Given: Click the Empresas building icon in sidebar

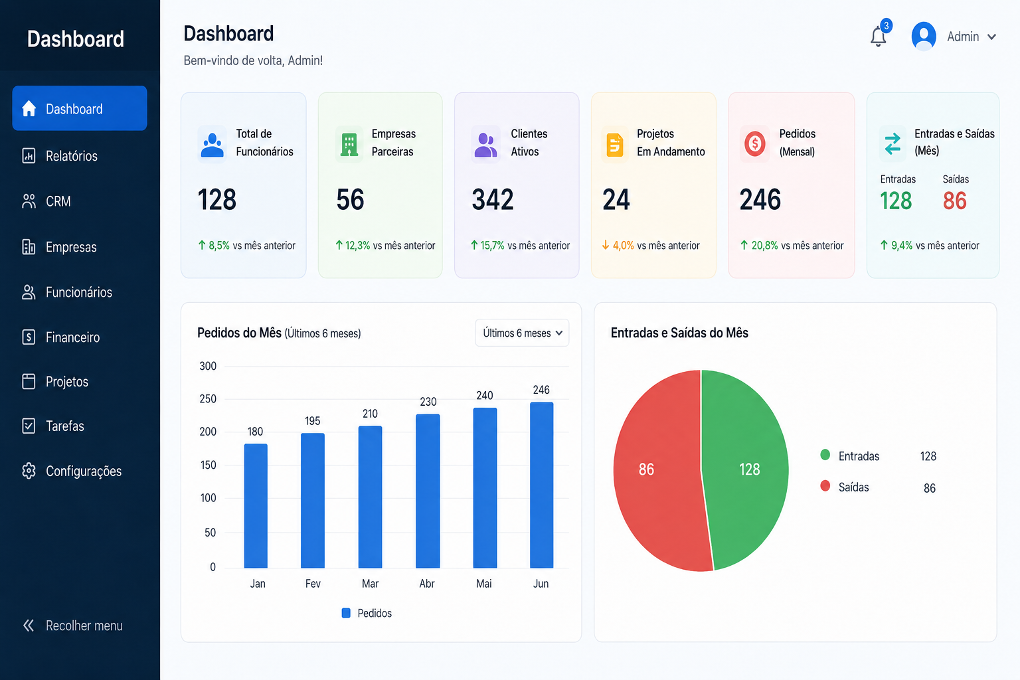Looking at the screenshot, I should click(x=29, y=247).
